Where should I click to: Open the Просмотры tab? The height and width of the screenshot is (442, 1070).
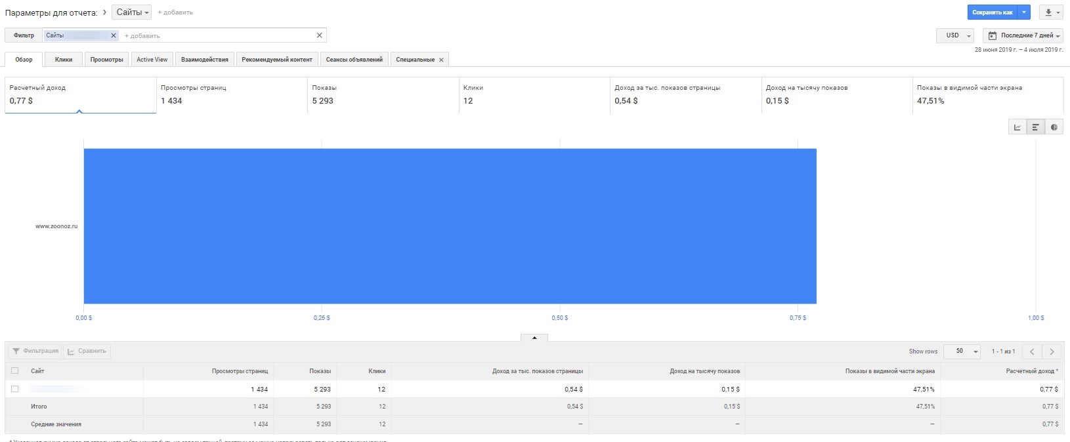coord(106,60)
